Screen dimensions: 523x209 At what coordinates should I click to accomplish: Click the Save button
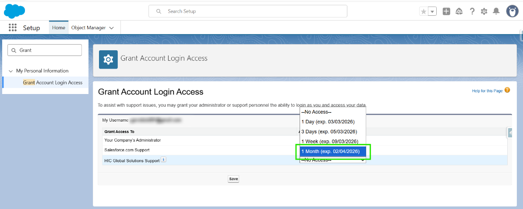(233, 179)
